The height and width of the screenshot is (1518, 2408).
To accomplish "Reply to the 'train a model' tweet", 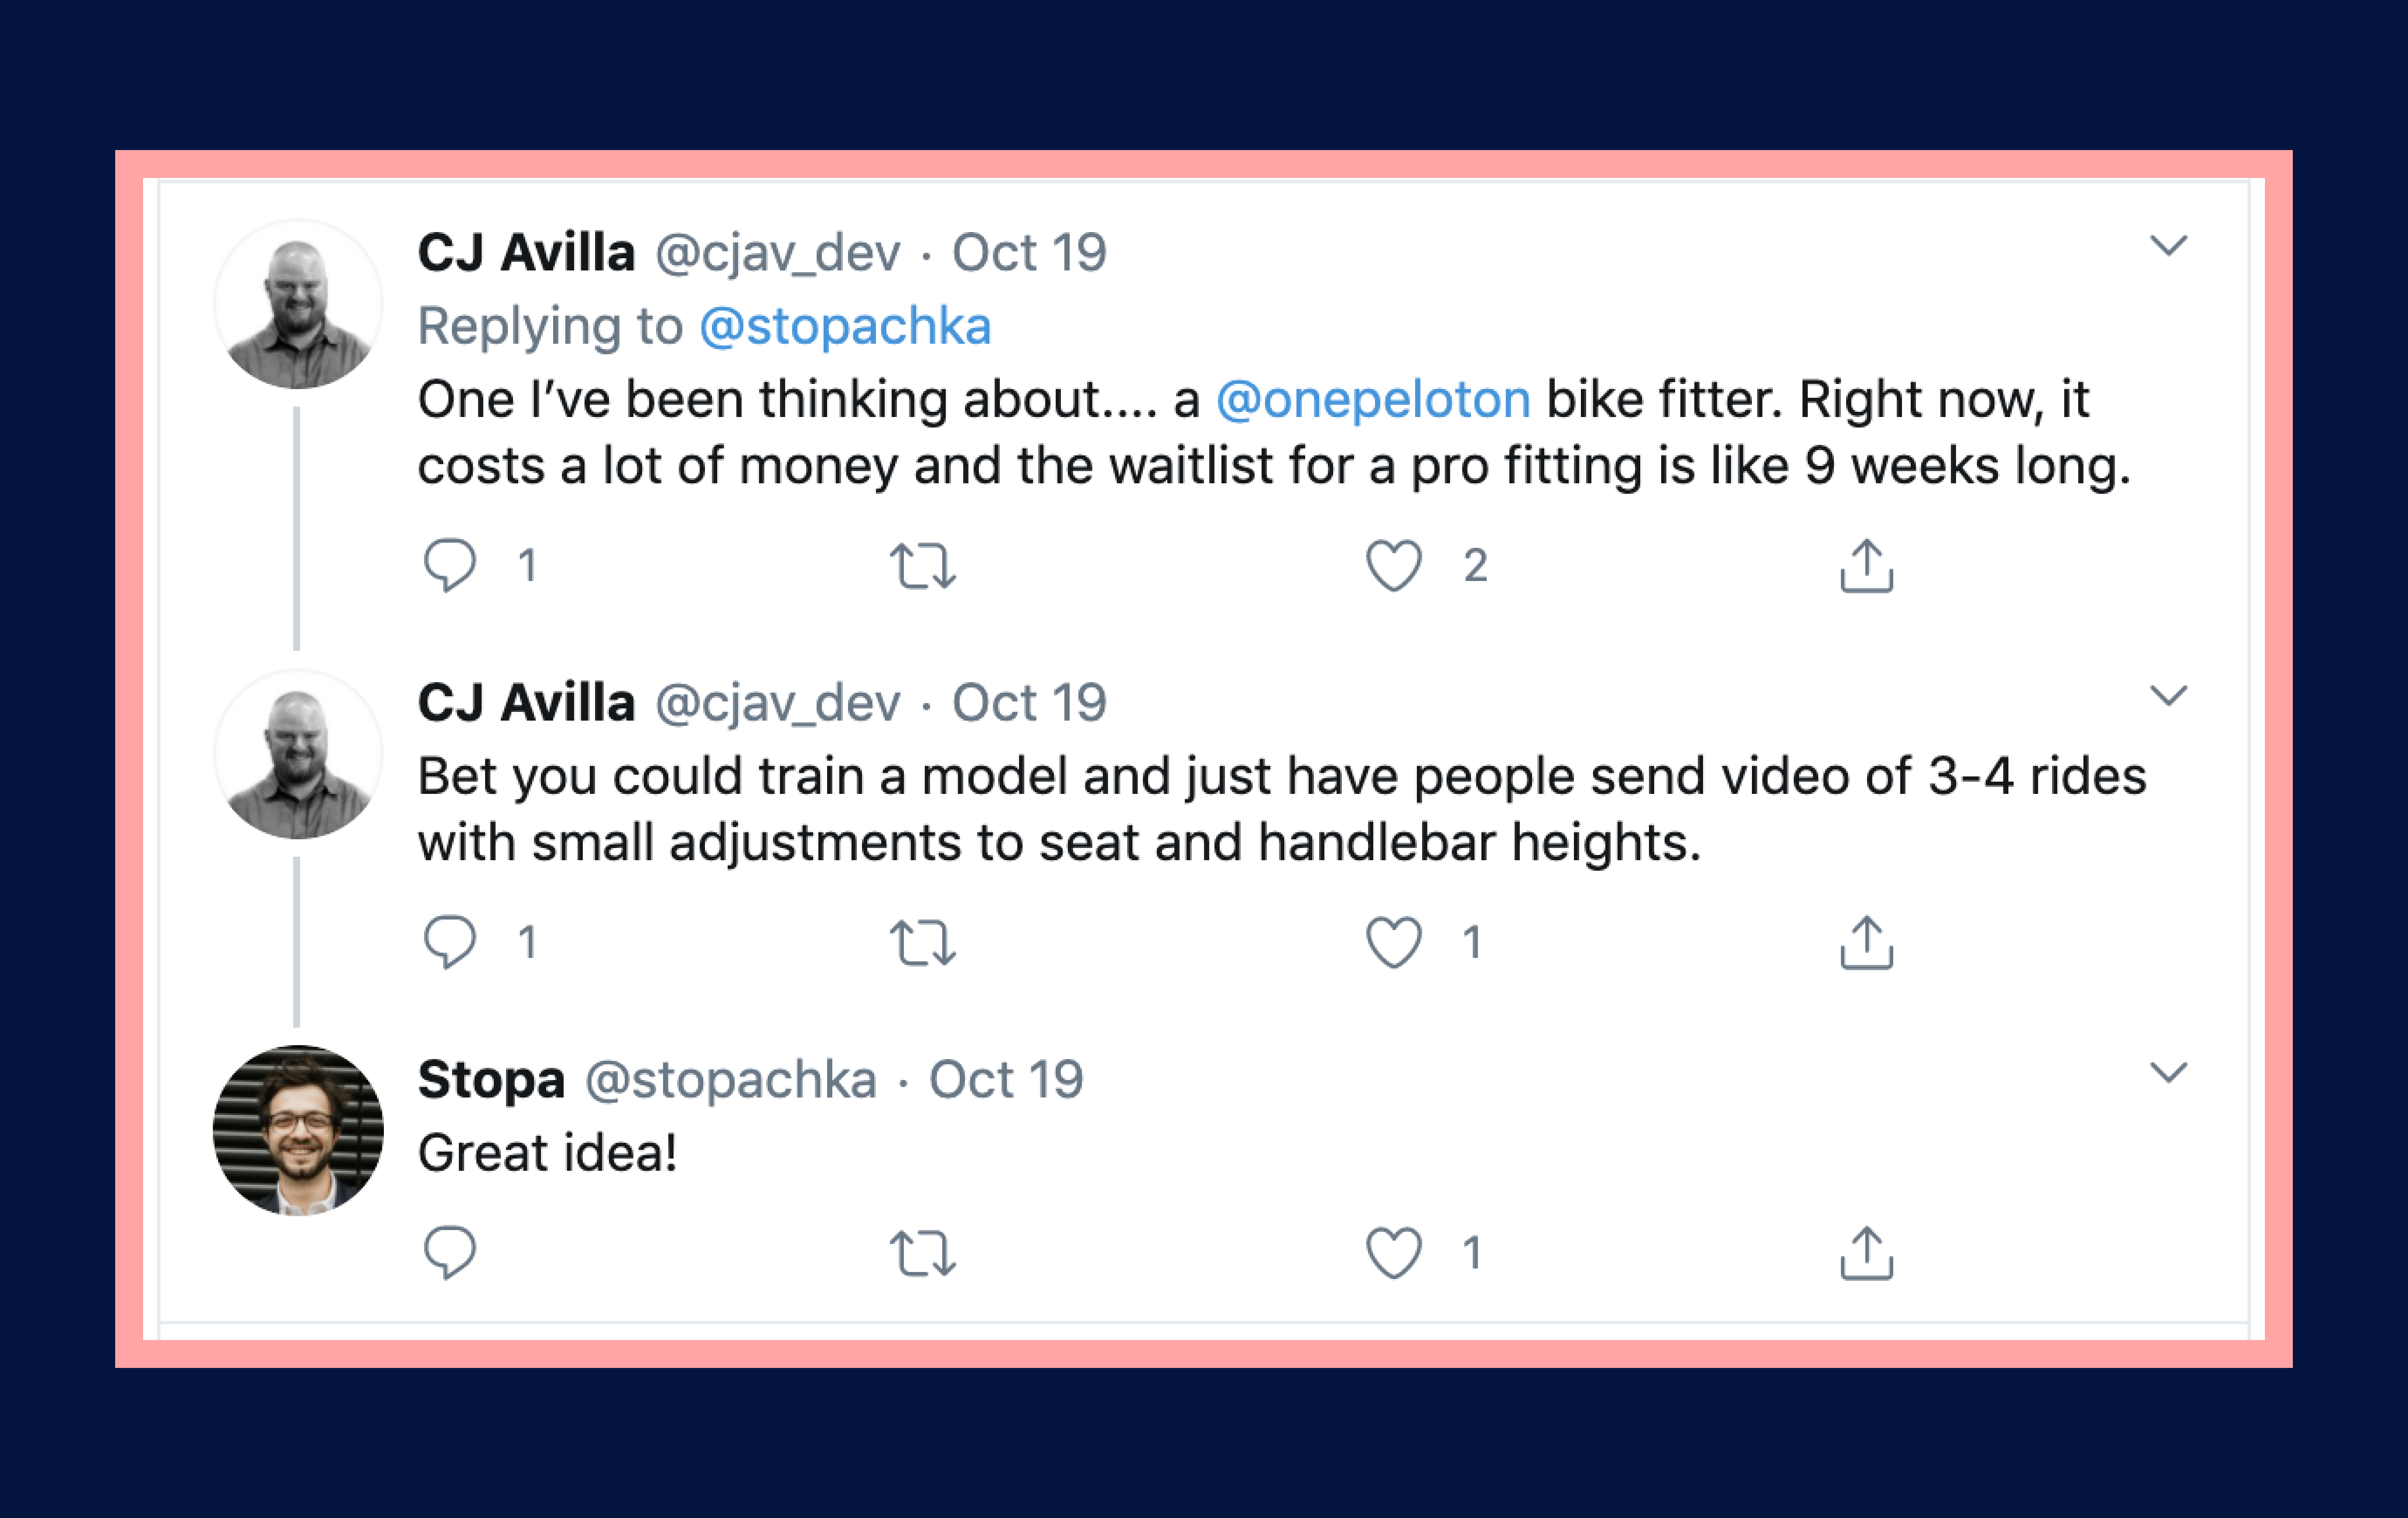I will pos(449,942).
